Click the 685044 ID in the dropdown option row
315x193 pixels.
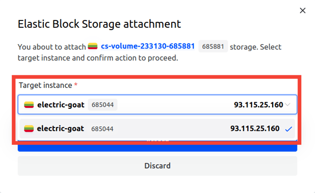pyautogui.click(x=102, y=129)
